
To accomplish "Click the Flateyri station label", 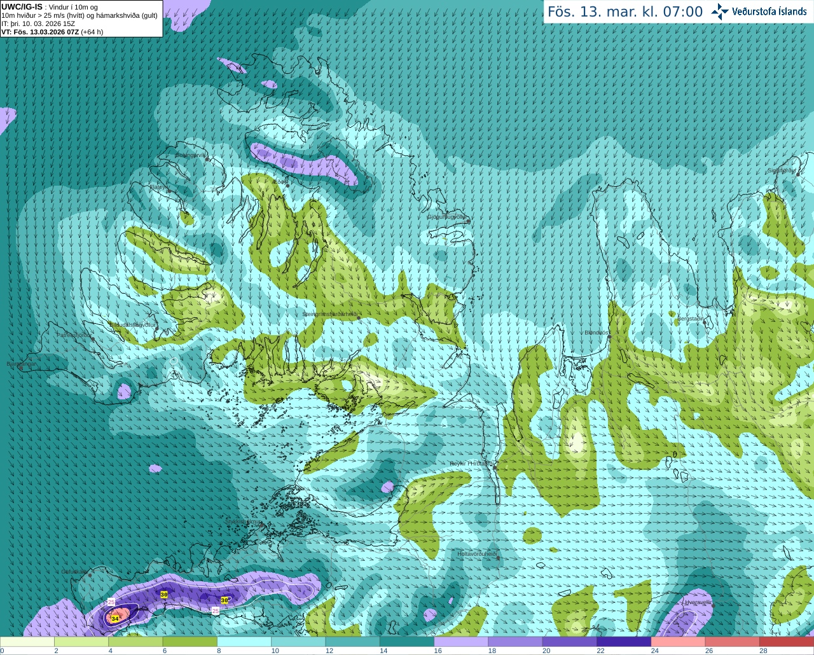I will pyautogui.click(x=158, y=187).
